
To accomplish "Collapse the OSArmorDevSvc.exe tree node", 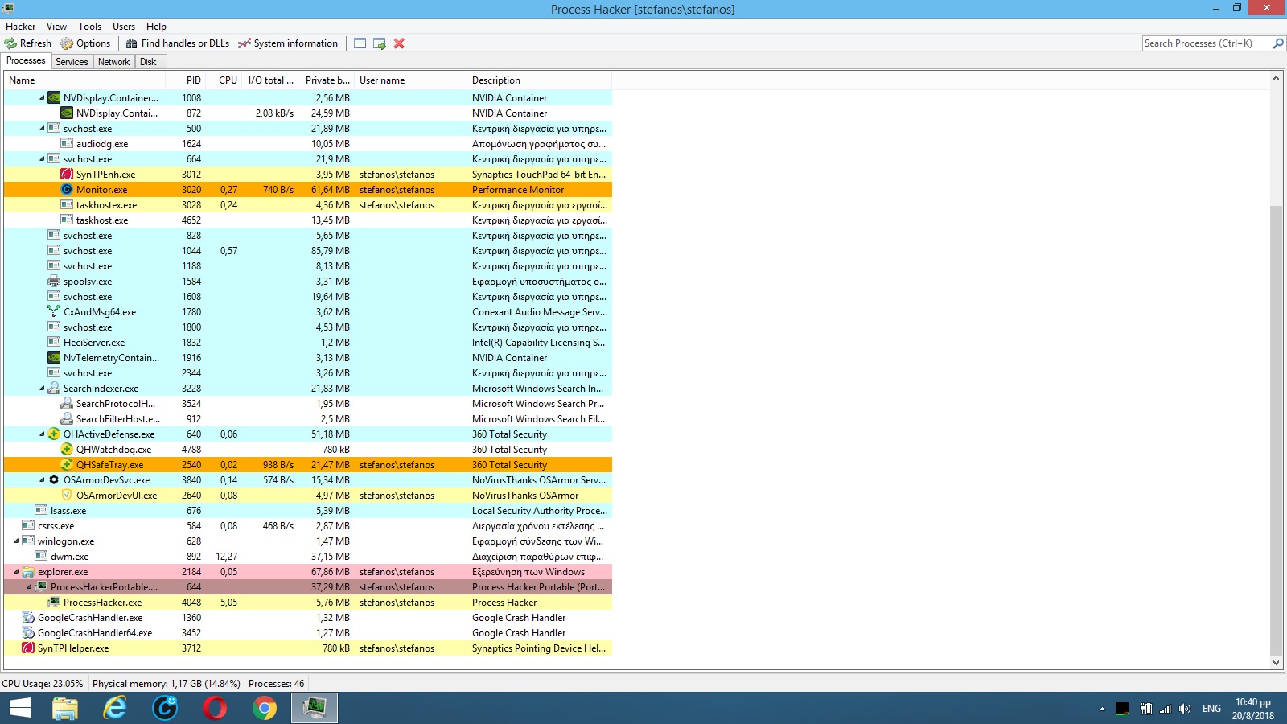I will coord(43,480).
